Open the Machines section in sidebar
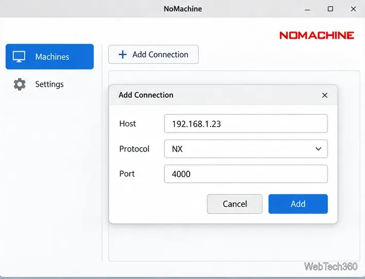365x279 pixels. [49, 57]
